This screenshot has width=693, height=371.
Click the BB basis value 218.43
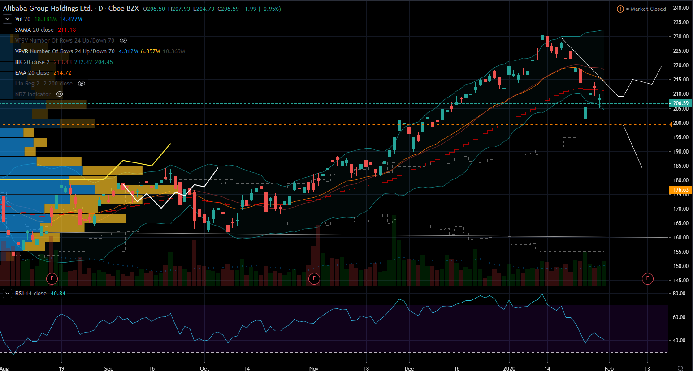[x=63, y=62]
